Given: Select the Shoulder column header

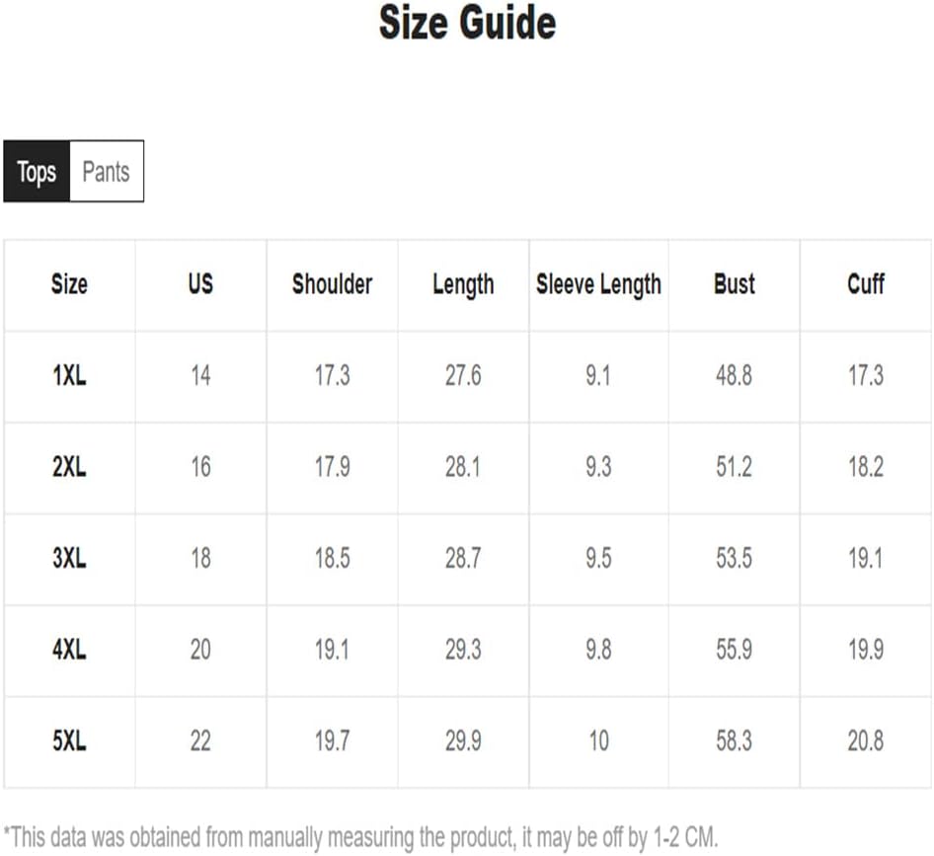Looking at the screenshot, I should [x=333, y=284].
